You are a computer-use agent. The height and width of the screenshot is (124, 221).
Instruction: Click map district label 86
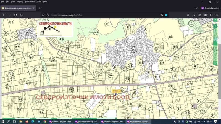point(72,89)
